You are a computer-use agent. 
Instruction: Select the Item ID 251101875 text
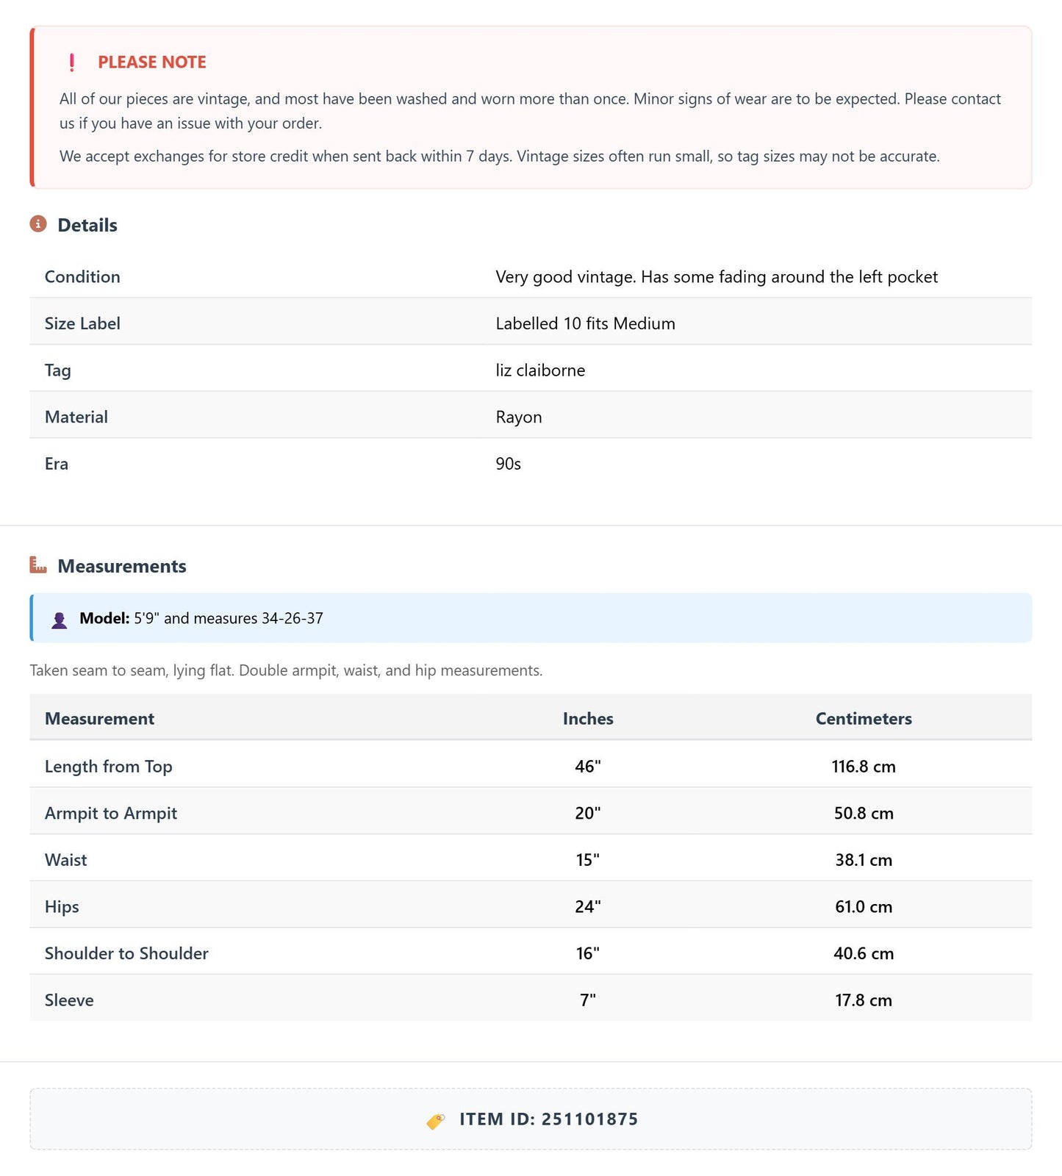coord(549,1119)
